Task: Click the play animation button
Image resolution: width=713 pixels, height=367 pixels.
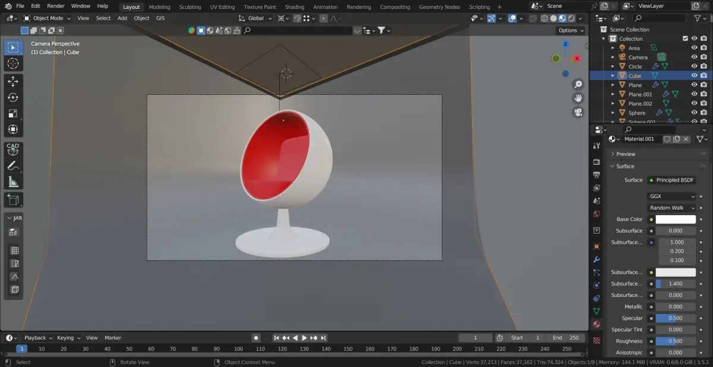Action: click(304, 338)
